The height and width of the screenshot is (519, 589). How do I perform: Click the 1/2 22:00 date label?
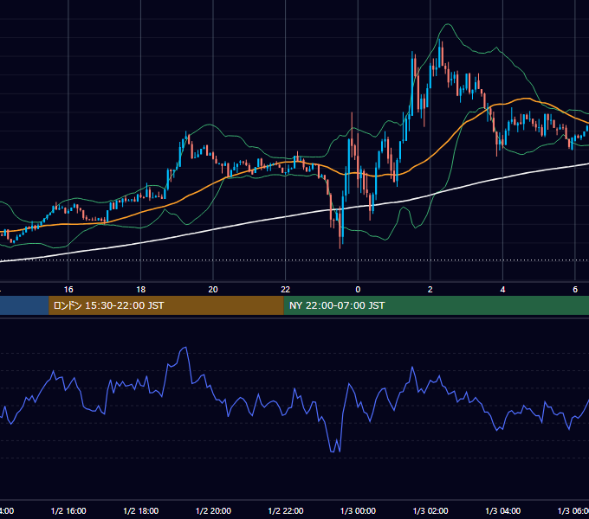tap(286, 510)
